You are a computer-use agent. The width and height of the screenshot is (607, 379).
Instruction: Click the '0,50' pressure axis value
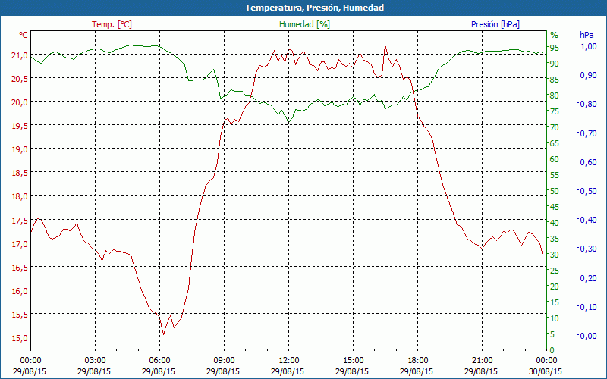tap(588, 192)
